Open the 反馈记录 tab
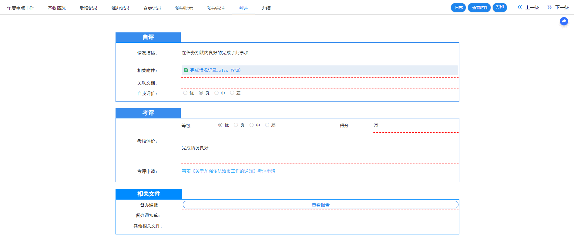This screenshot has height=242, width=574. [89, 8]
